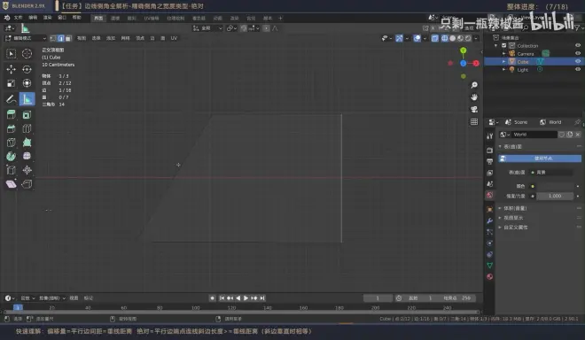Hide the Cube in outliner
Screen dimensions: 585x340
click(x=578, y=61)
